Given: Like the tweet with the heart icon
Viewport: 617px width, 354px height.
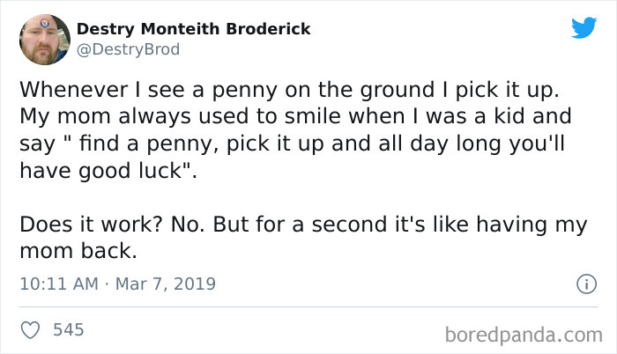Looking at the screenshot, I should point(30,330).
